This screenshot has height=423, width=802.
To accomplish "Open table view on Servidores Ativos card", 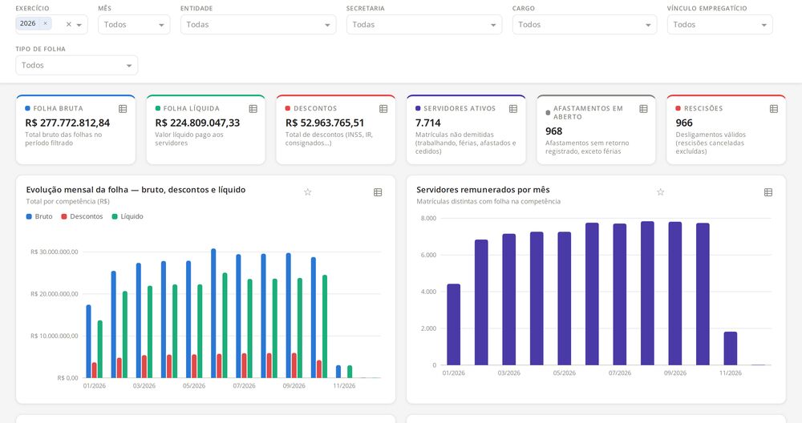I will pyautogui.click(x=513, y=109).
